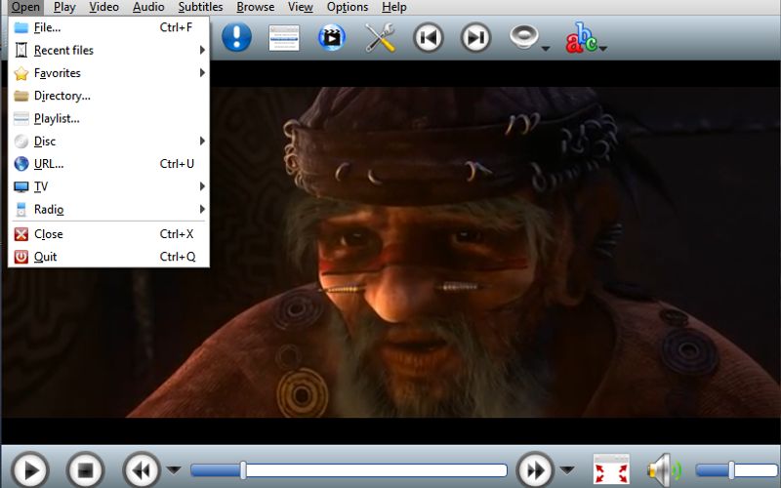Open the Audio menu
The height and width of the screenshot is (488, 781).
pos(148,7)
